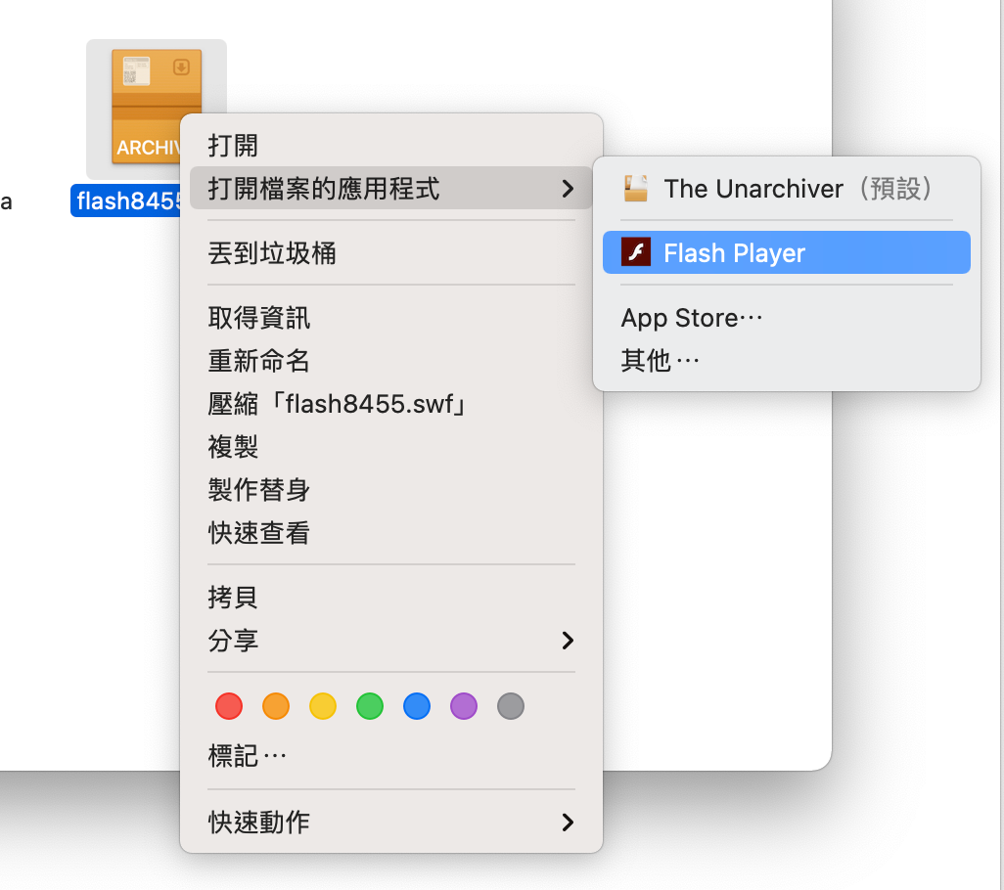Image resolution: width=1004 pixels, height=890 pixels.
Task: Select 製作替身 menu item
Action: (391, 489)
